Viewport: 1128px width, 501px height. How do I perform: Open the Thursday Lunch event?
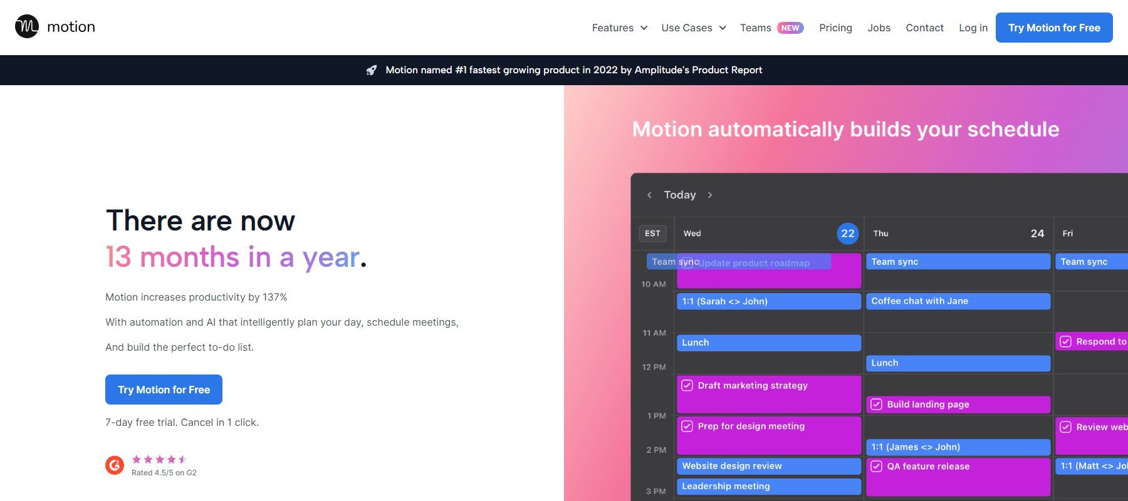(958, 363)
